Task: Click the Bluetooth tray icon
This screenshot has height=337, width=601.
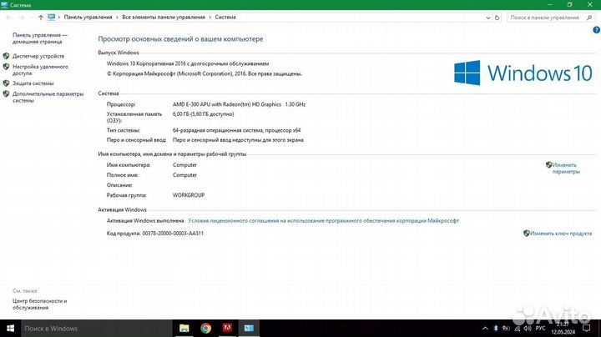Action: [x=496, y=328]
